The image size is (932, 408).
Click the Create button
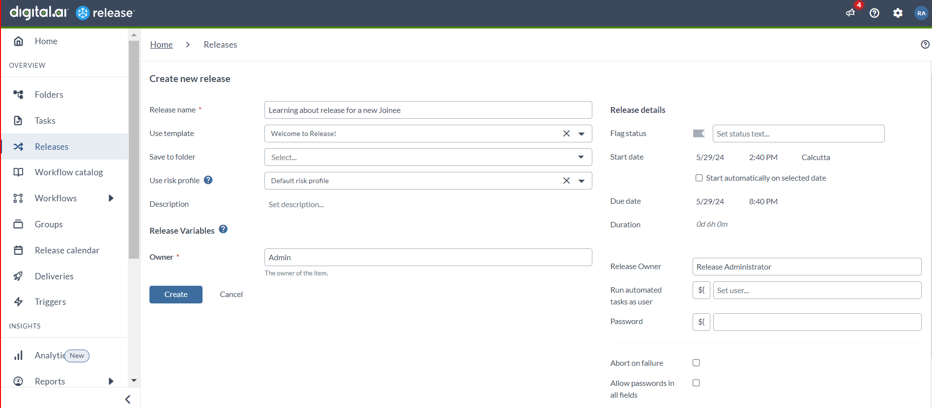coord(176,295)
